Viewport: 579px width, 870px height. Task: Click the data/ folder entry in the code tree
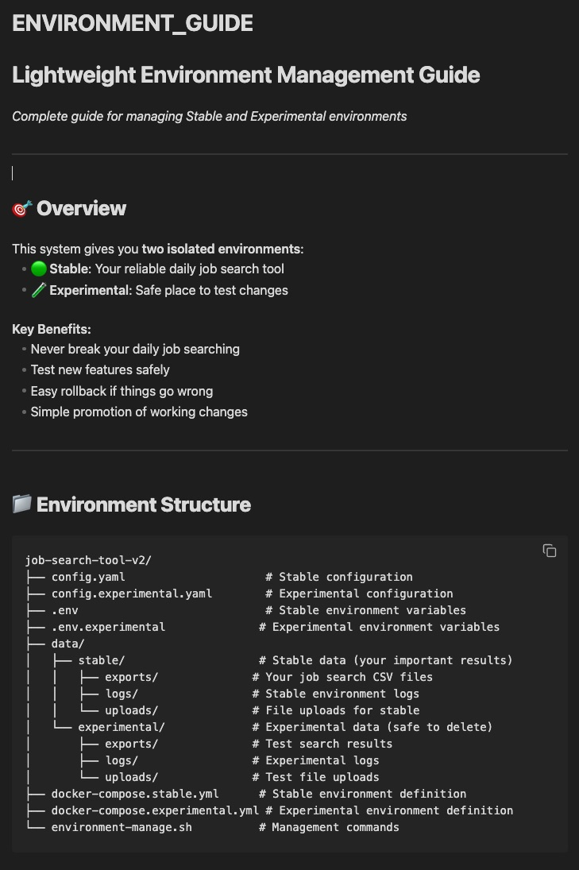68,644
